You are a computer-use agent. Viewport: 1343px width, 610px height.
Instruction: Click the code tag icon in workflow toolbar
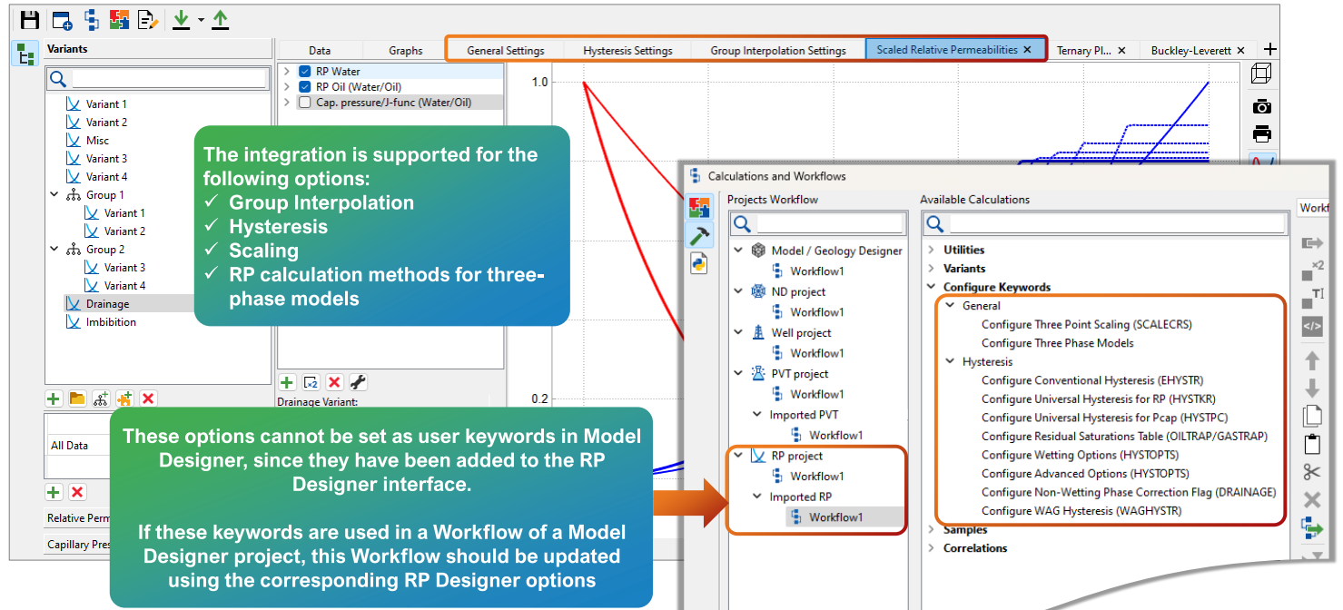1312,325
